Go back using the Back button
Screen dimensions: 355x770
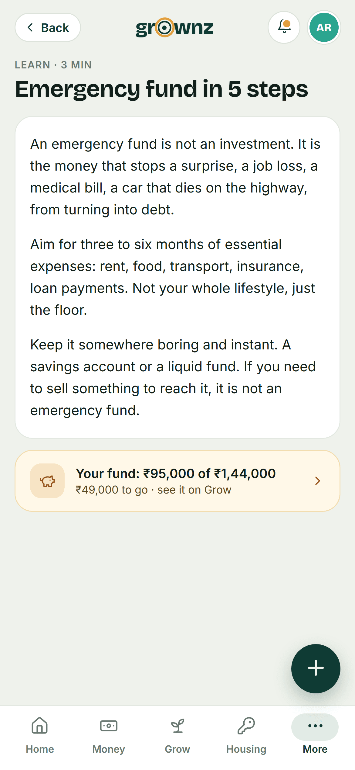(48, 27)
